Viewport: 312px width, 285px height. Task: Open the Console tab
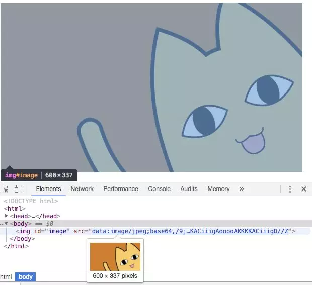click(159, 189)
